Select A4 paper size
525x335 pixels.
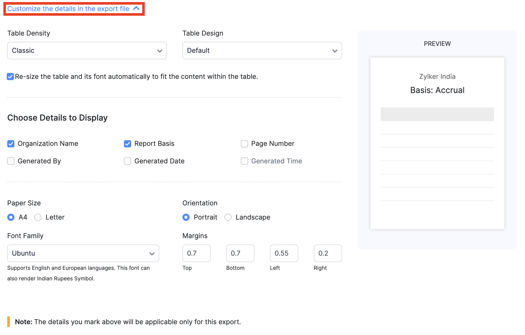[x=11, y=217]
